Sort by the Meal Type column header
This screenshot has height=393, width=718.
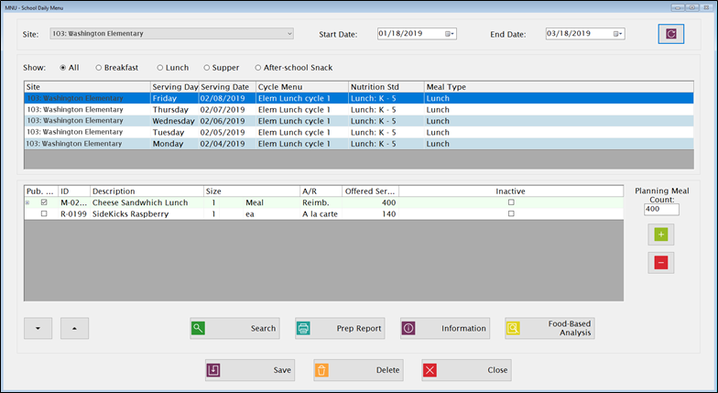pos(559,87)
